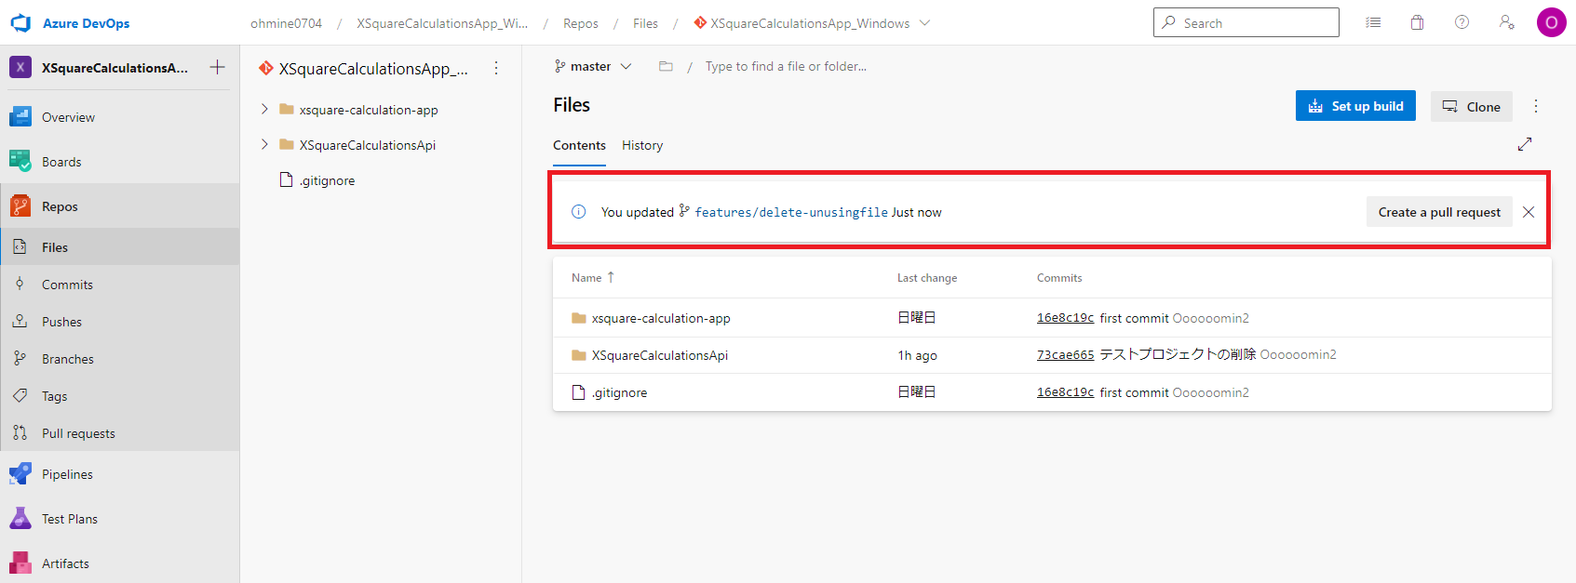Open ohmine0704 organization breadcrumb

pos(287,23)
